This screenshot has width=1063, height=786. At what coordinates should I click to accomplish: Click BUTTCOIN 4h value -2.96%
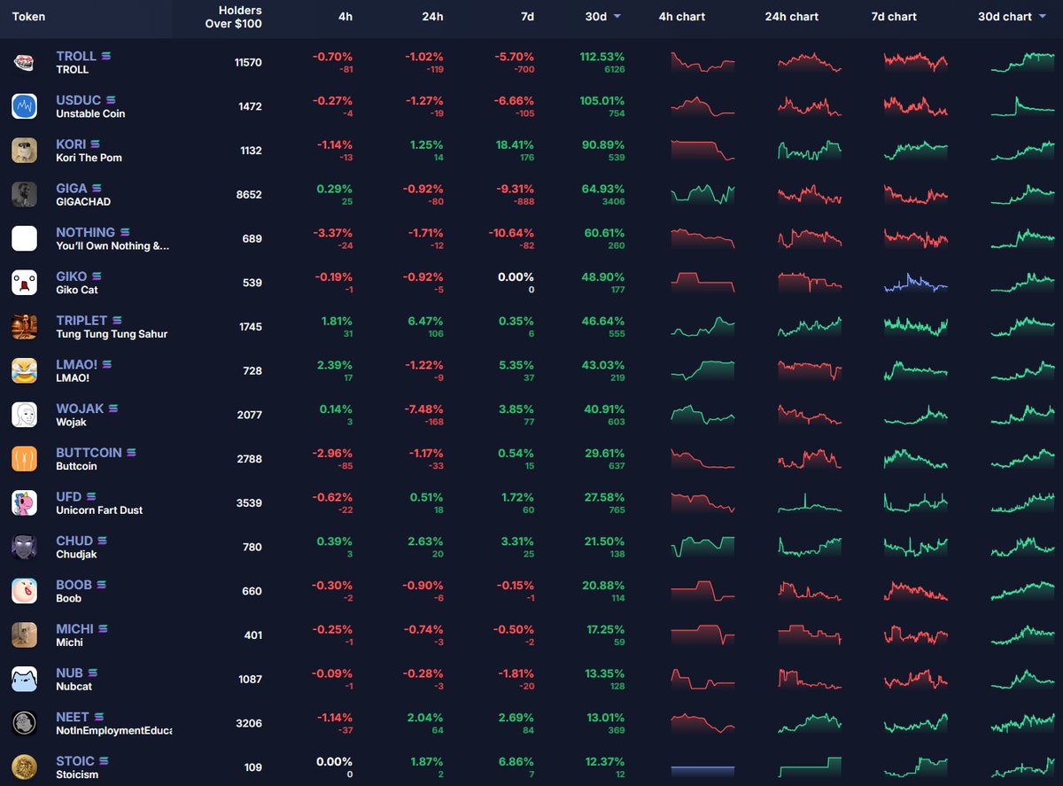(332, 453)
